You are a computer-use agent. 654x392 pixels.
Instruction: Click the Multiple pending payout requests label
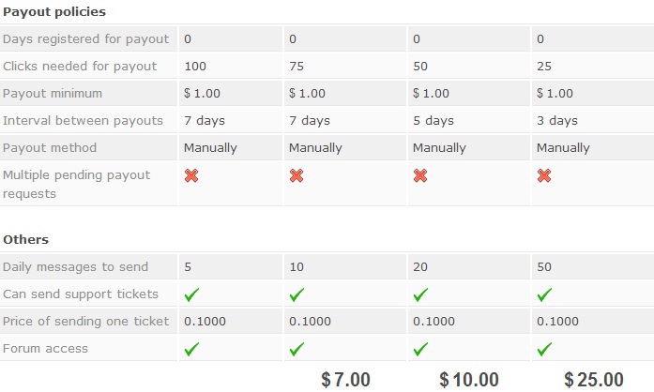pyautogui.click(x=76, y=184)
